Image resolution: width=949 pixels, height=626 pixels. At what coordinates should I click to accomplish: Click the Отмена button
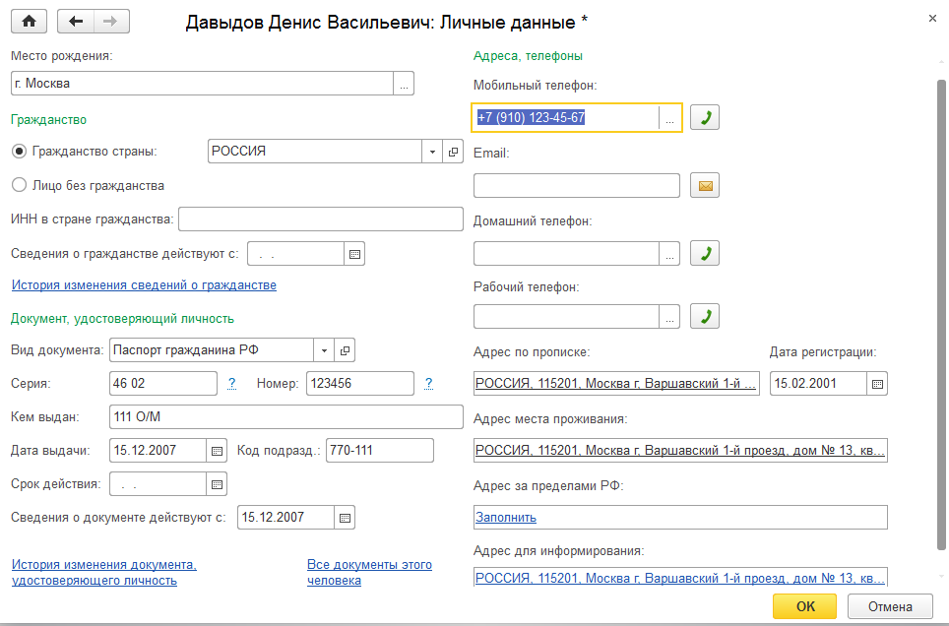click(890, 606)
